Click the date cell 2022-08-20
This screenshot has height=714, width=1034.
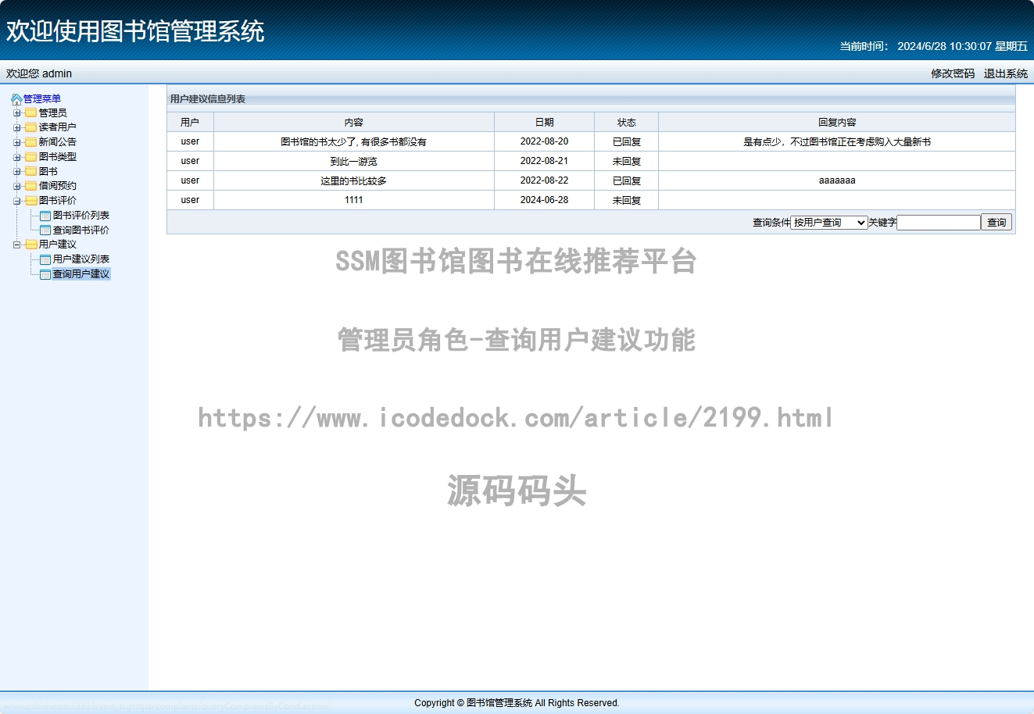(545, 142)
